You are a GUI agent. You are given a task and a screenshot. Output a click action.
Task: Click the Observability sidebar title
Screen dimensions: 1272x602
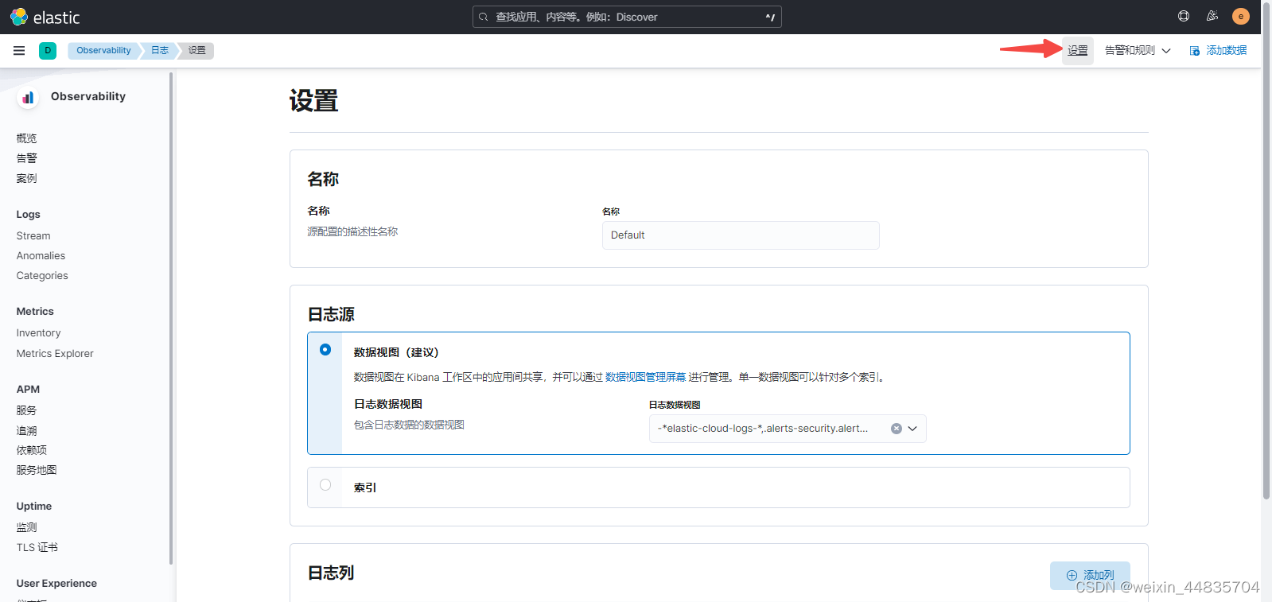[88, 96]
